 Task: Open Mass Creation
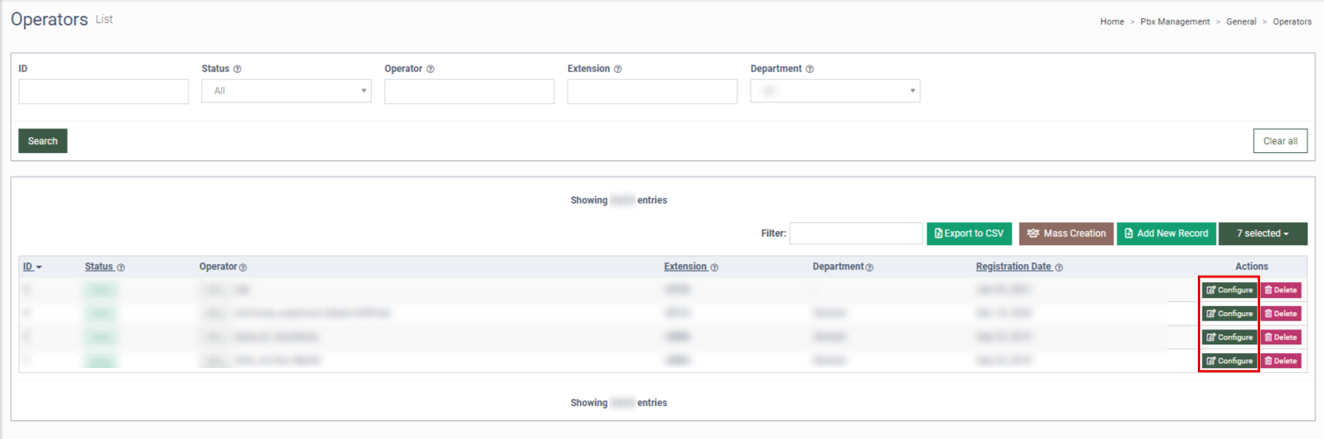(x=1066, y=233)
